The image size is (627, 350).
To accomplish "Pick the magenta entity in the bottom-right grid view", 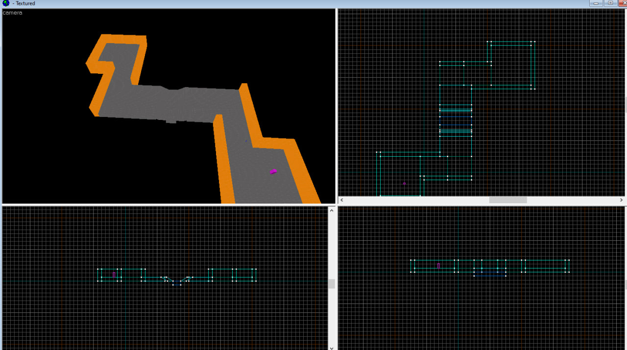I will click(438, 266).
